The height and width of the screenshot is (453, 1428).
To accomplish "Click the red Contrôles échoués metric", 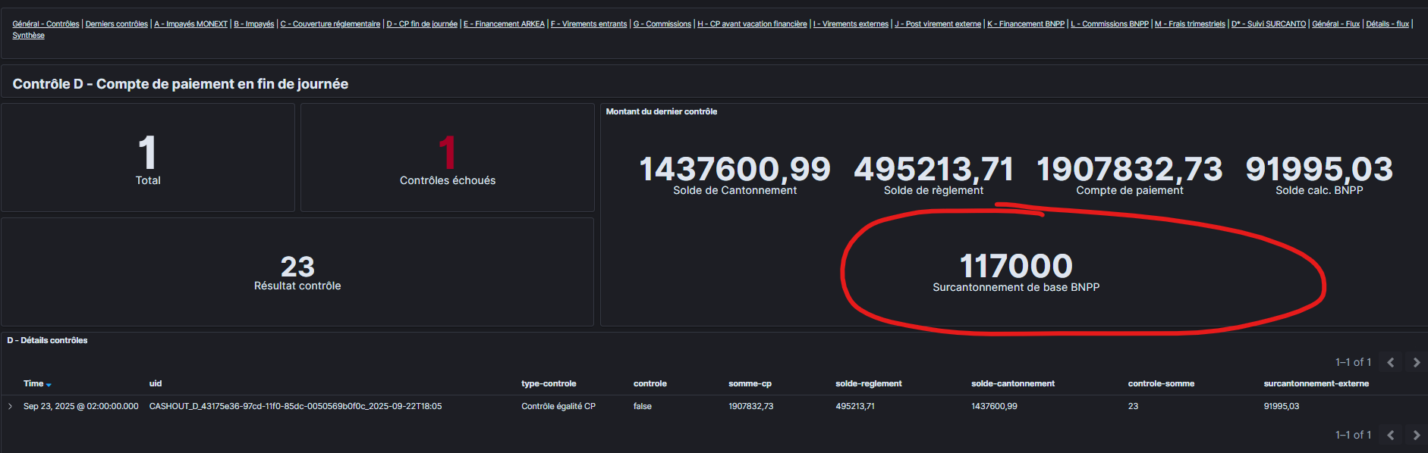I will pyautogui.click(x=447, y=153).
